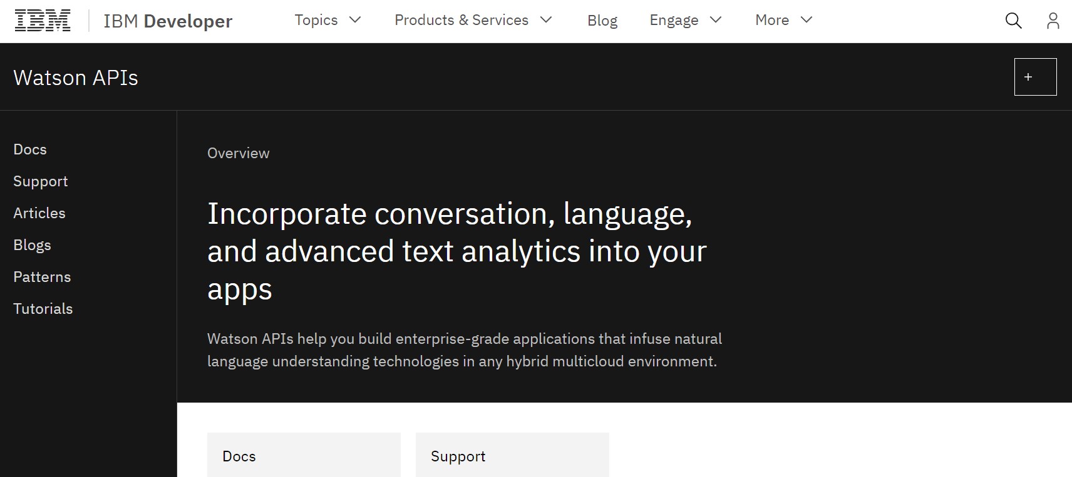Click the 'Incorporate conversation, language' headline

click(x=457, y=251)
